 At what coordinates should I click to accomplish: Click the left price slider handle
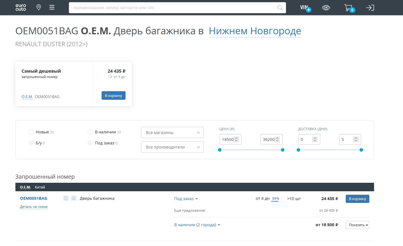[x=220, y=150]
